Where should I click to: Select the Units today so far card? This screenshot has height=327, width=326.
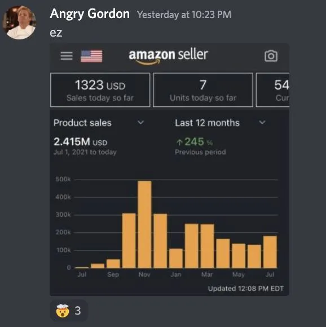[x=203, y=90]
